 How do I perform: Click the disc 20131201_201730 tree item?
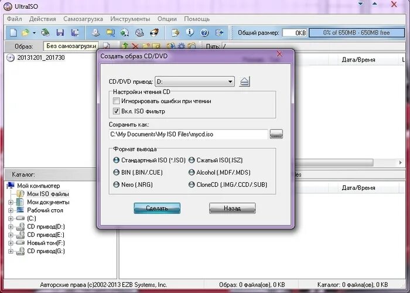[36, 57]
